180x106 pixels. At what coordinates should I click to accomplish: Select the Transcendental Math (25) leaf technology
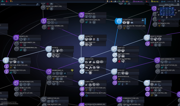[x=93, y=94]
